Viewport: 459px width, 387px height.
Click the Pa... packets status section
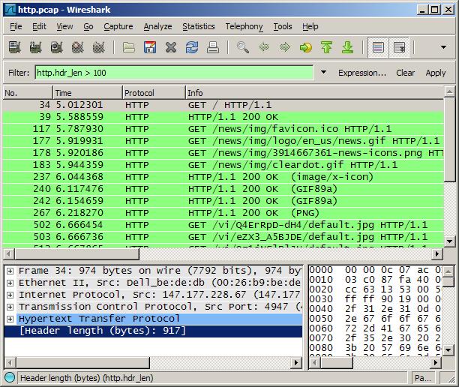tap(423, 378)
